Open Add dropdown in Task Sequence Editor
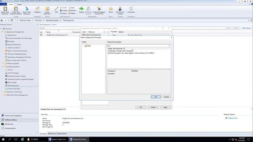Image resolution: width=253 pixels, height=142 pixels. click(x=84, y=32)
